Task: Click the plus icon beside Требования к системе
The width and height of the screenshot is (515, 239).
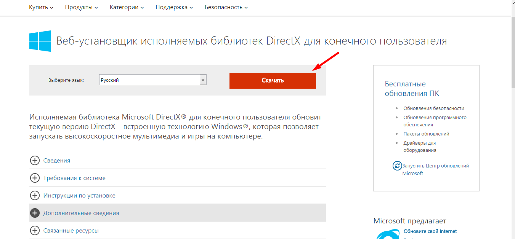Action: tap(35, 178)
